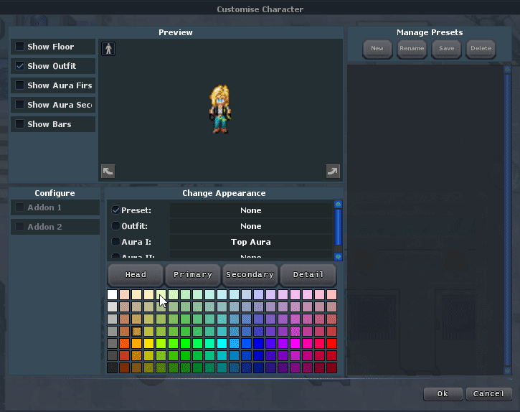The width and height of the screenshot is (520, 412).
Task: Confirm changes with the Ok button
Action: pyautogui.click(x=443, y=394)
